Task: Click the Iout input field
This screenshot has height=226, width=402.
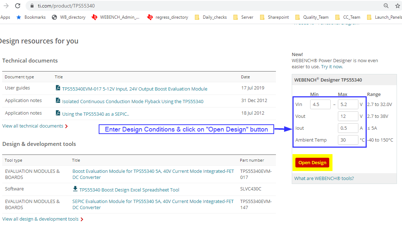Action: 348,128
